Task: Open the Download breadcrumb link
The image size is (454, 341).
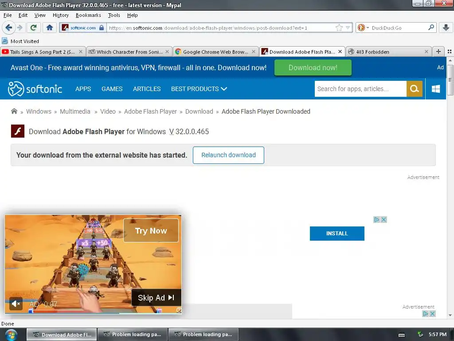Action: coord(199,111)
